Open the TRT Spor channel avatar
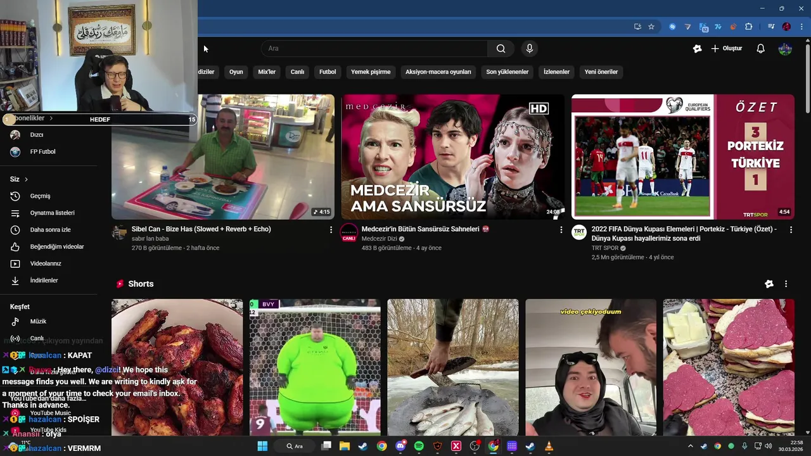Image resolution: width=811 pixels, height=456 pixels. coord(579,232)
